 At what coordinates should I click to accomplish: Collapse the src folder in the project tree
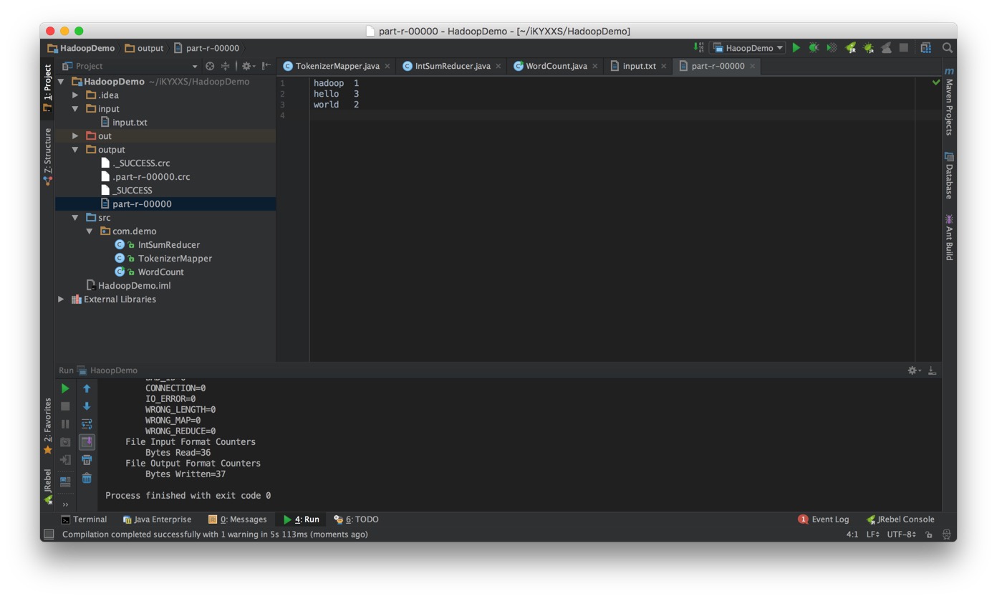click(x=75, y=218)
